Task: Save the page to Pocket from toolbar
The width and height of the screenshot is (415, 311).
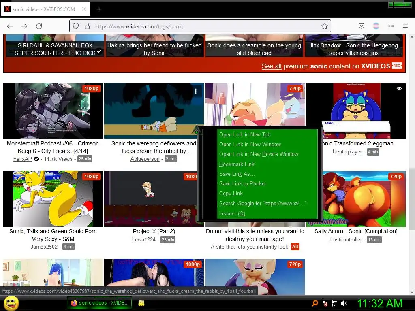Action: 361,26
